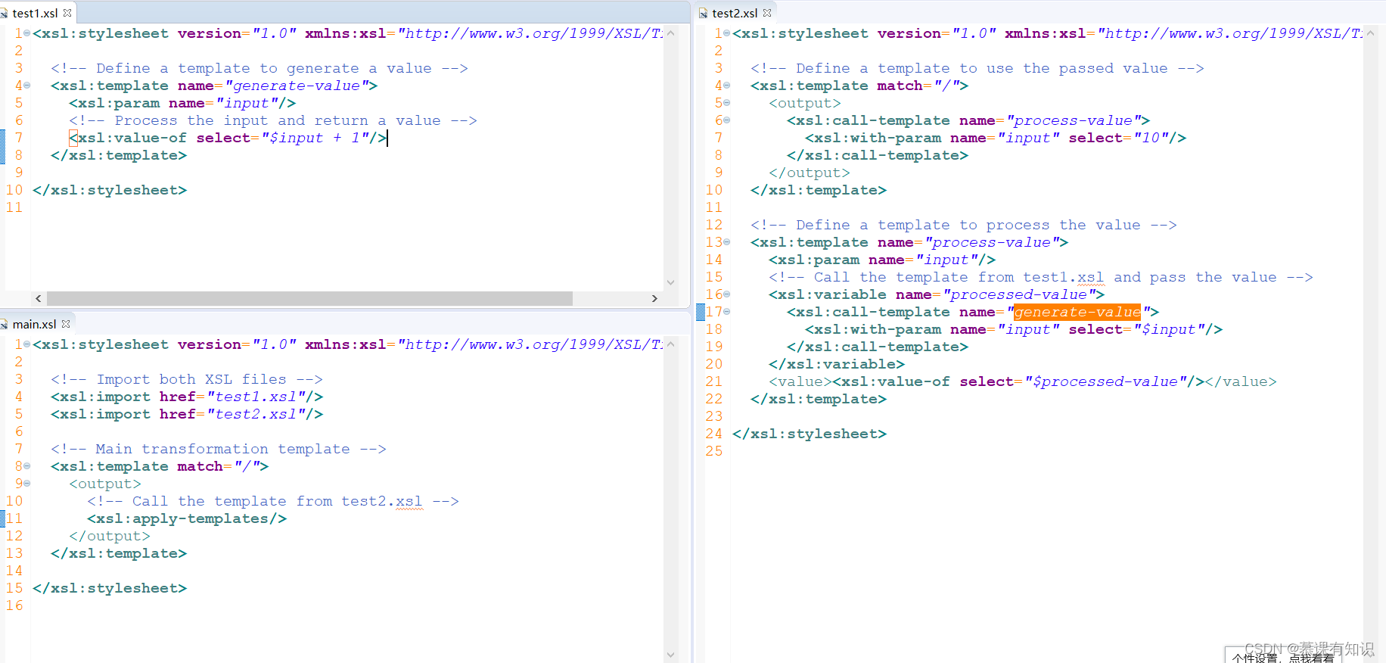Click xsl:import href="test1.xsl" line in main.xsl
The image size is (1386, 663).
click(x=187, y=397)
